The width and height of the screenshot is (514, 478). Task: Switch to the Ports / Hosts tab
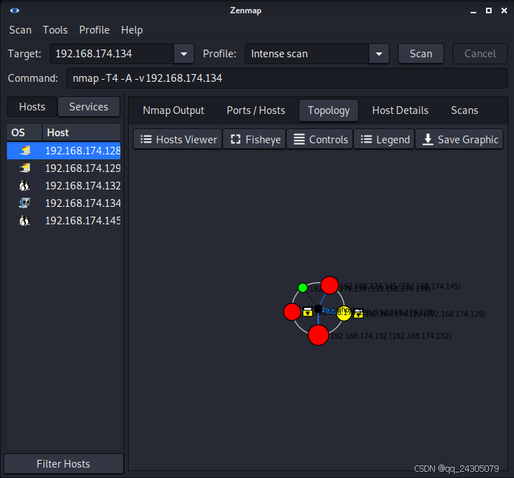pos(256,110)
